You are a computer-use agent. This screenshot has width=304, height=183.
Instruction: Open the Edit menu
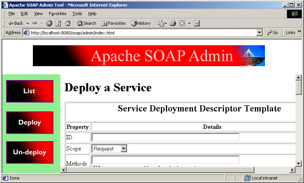coord(24,14)
